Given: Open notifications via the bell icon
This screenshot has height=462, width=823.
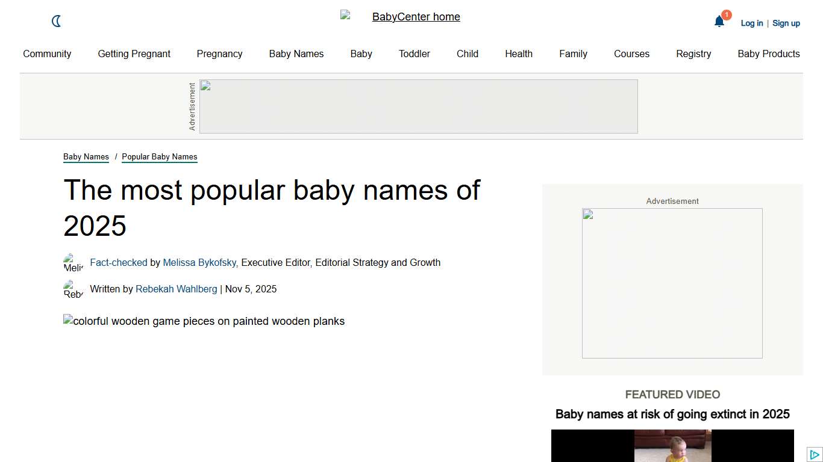Looking at the screenshot, I should (719, 22).
